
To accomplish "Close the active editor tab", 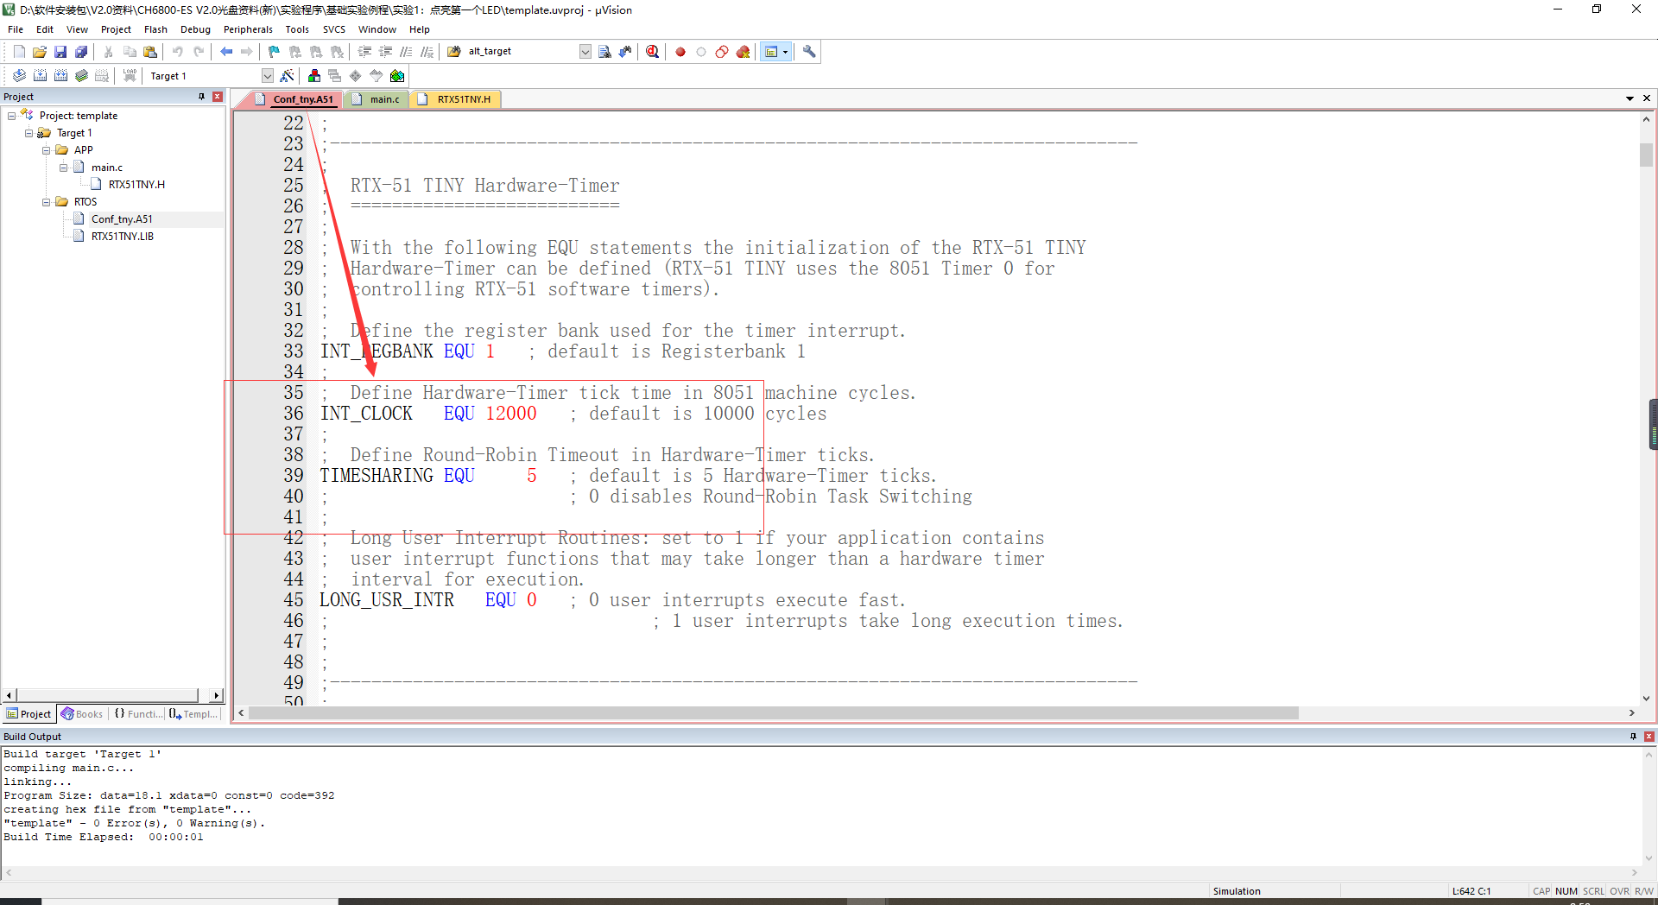I will pos(1647,98).
